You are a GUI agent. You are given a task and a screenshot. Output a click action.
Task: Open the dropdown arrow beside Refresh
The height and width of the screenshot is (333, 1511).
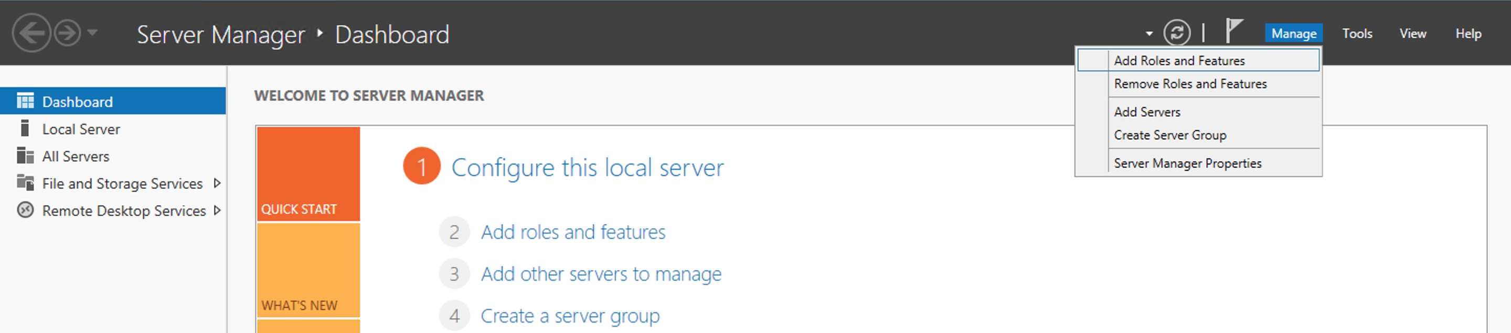(1149, 34)
